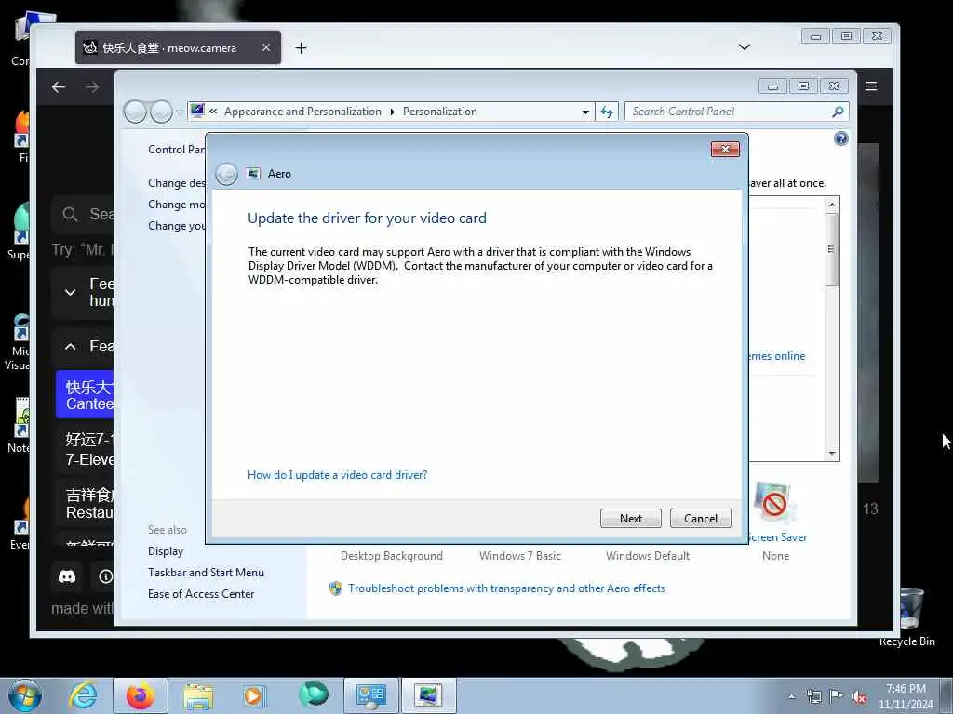Click the Control Panel help question-mark icon
953x714 pixels.
(840, 139)
